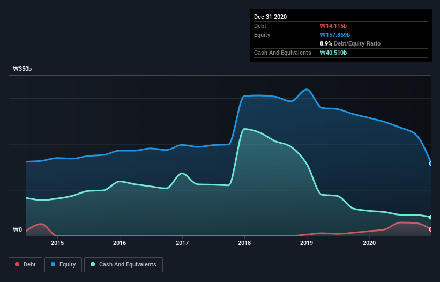
Task: Click the ₩157.859b equity value
Action: pyautogui.click(x=335, y=35)
